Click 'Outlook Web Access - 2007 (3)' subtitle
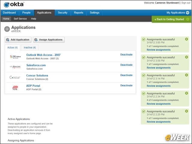 (x=42, y=58)
